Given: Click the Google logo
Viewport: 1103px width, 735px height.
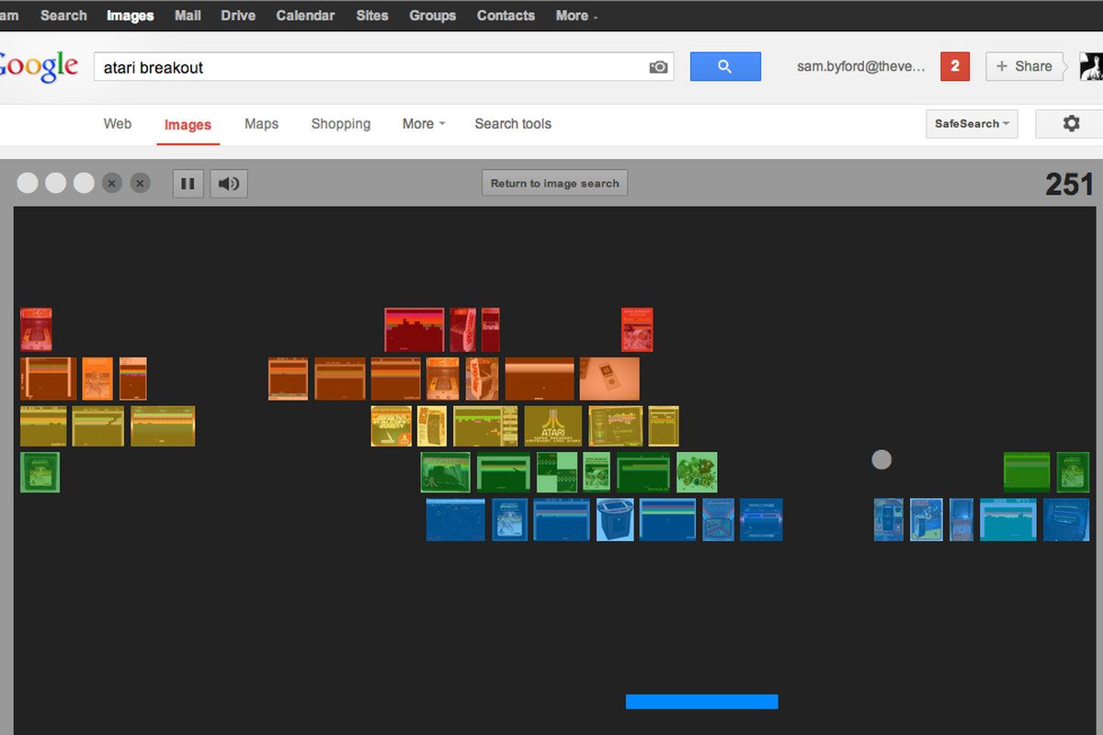Looking at the screenshot, I should [x=39, y=66].
